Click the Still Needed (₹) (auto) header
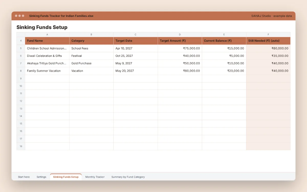 click(268, 41)
